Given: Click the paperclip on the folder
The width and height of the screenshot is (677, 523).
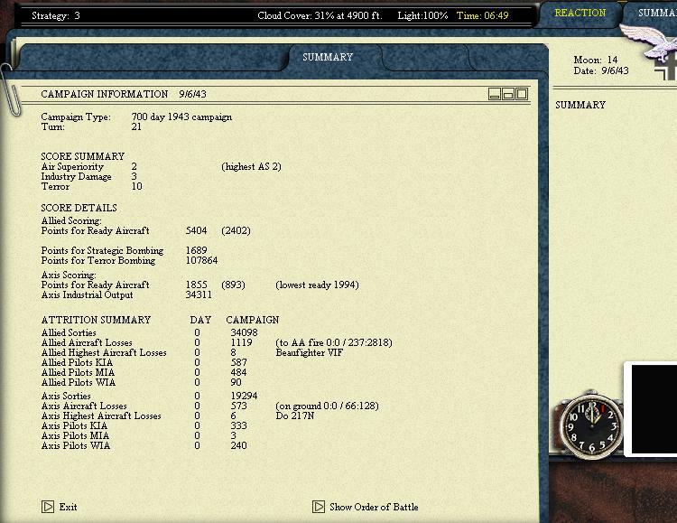Looking at the screenshot, I should 10,89.
